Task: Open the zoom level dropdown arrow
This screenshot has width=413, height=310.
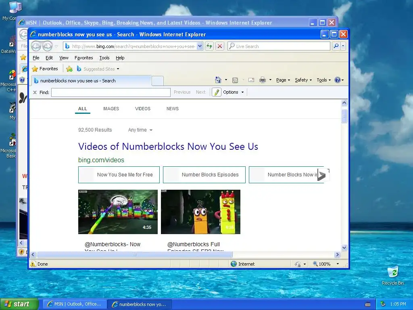Action: [338, 264]
